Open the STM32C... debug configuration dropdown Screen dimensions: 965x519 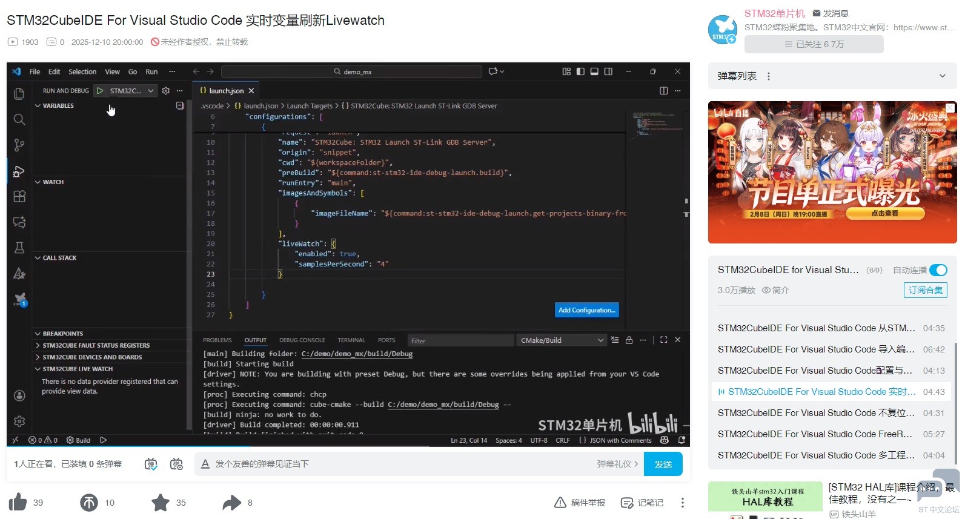click(x=132, y=91)
